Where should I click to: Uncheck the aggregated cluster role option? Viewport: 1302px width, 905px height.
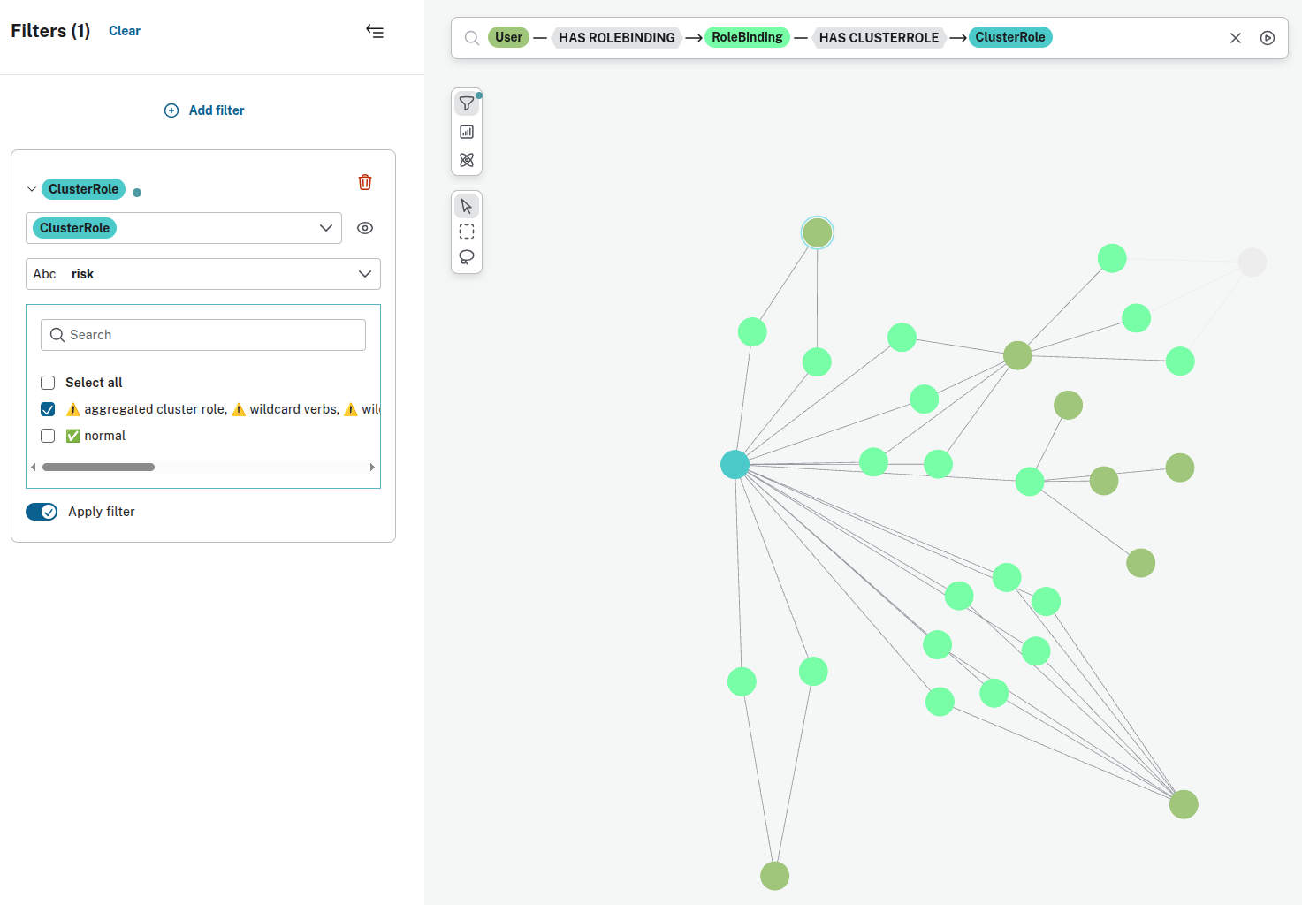click(48, 409)
